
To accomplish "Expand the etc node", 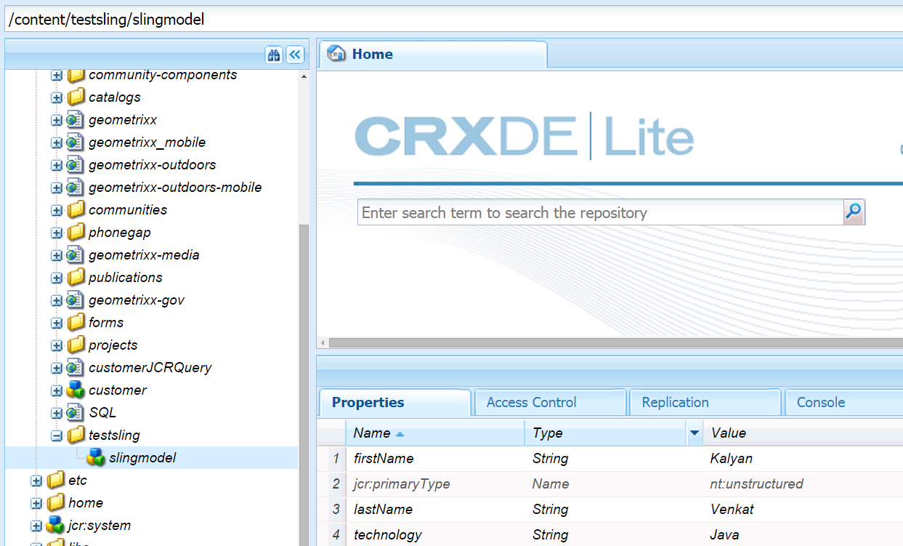I will point(36,481).
